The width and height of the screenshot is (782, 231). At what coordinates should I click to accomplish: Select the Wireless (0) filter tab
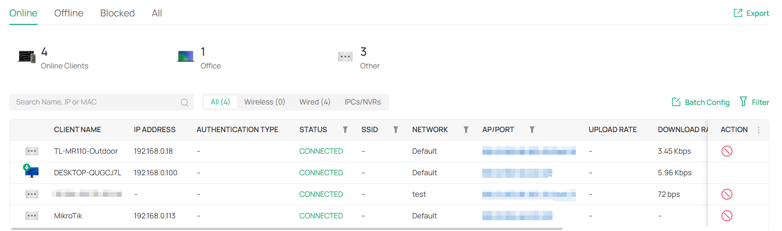(x=265, y=102)
